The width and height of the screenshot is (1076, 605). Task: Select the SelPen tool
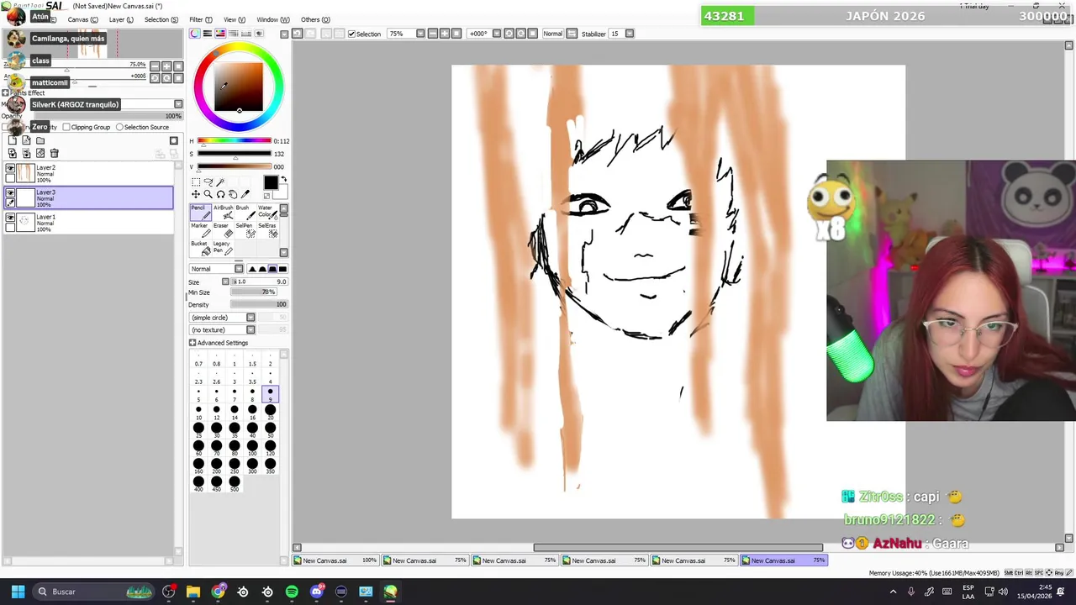pyautogui.click(x=245, y=230)
